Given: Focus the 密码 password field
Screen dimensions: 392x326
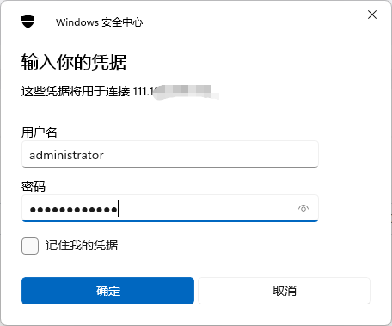Looking at the screenshot, I should pos(170,208).
